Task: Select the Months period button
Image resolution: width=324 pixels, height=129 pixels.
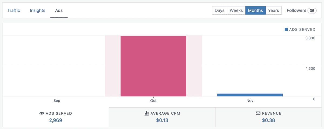Action: pyautogui.click(x=255, y=10)
